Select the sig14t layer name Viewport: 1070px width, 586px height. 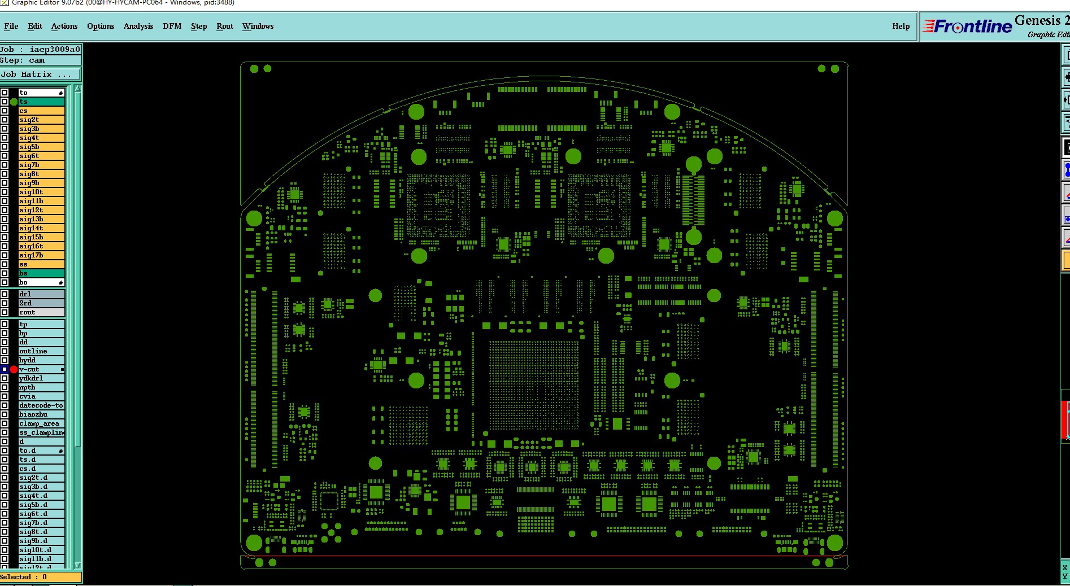(x=41, y=228)
